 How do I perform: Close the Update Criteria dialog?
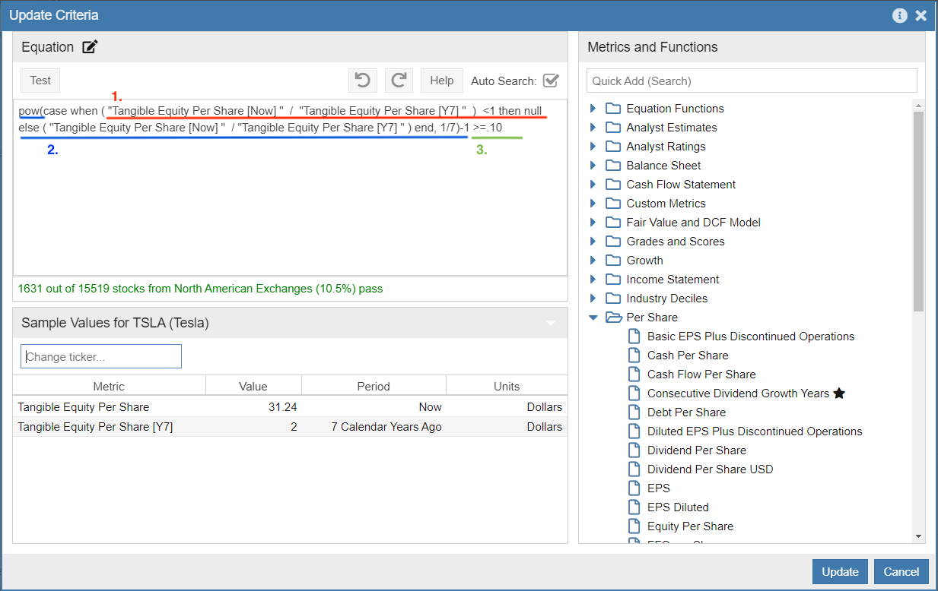921,15
